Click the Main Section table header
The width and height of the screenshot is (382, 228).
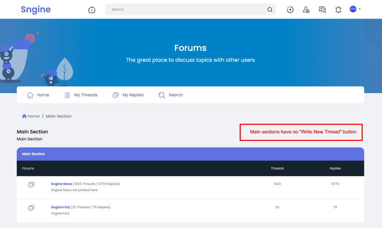click(190, 154)
